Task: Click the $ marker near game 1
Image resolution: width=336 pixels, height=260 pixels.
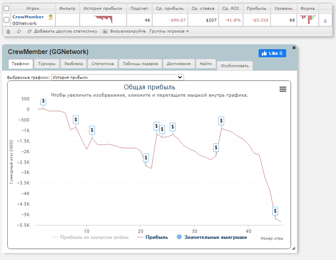Action: pos(43,101)
